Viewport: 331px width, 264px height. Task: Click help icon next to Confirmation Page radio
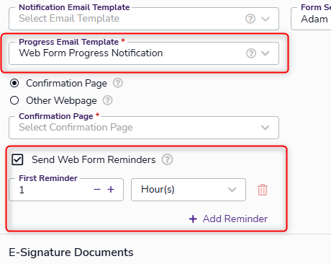[118, 83]
